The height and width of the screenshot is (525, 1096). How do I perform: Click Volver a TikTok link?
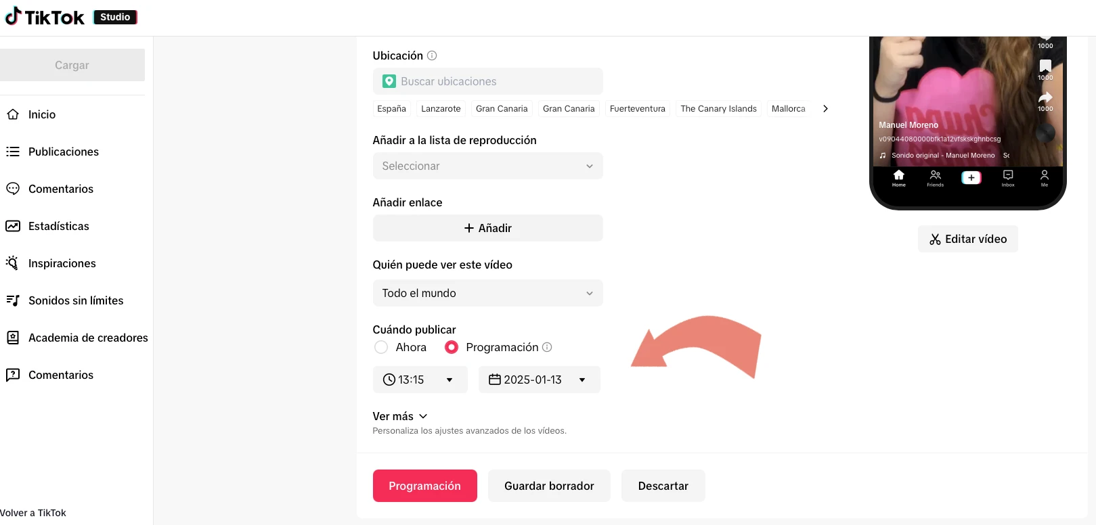pyautogui.click(x=33, y=513)
